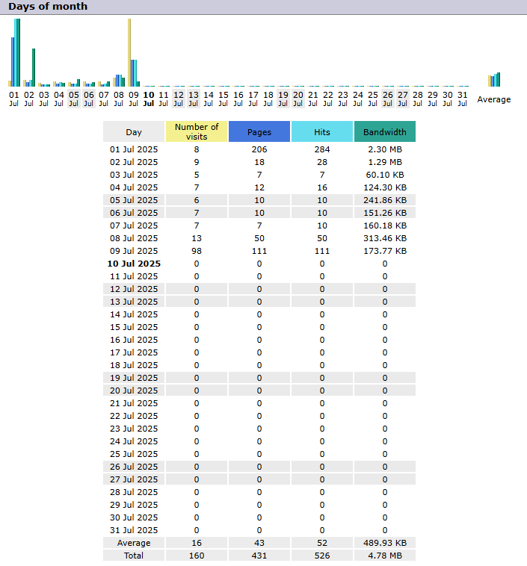527x566 pixels.
Task: Click the tall green bandwidth bar for 01 Jul
Action: (18, 52)
